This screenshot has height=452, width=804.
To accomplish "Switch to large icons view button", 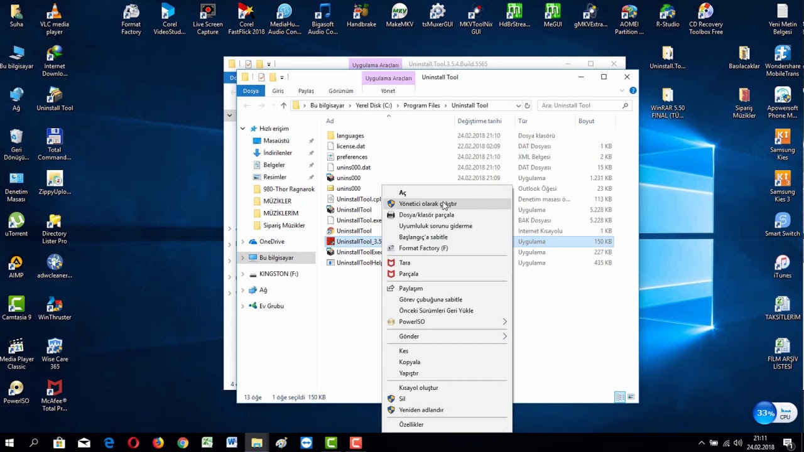I will pos(631,397).
